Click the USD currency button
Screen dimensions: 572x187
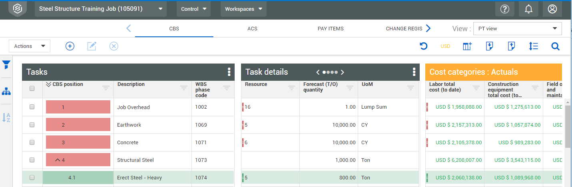pyautogui.click(x=445, y=46)
